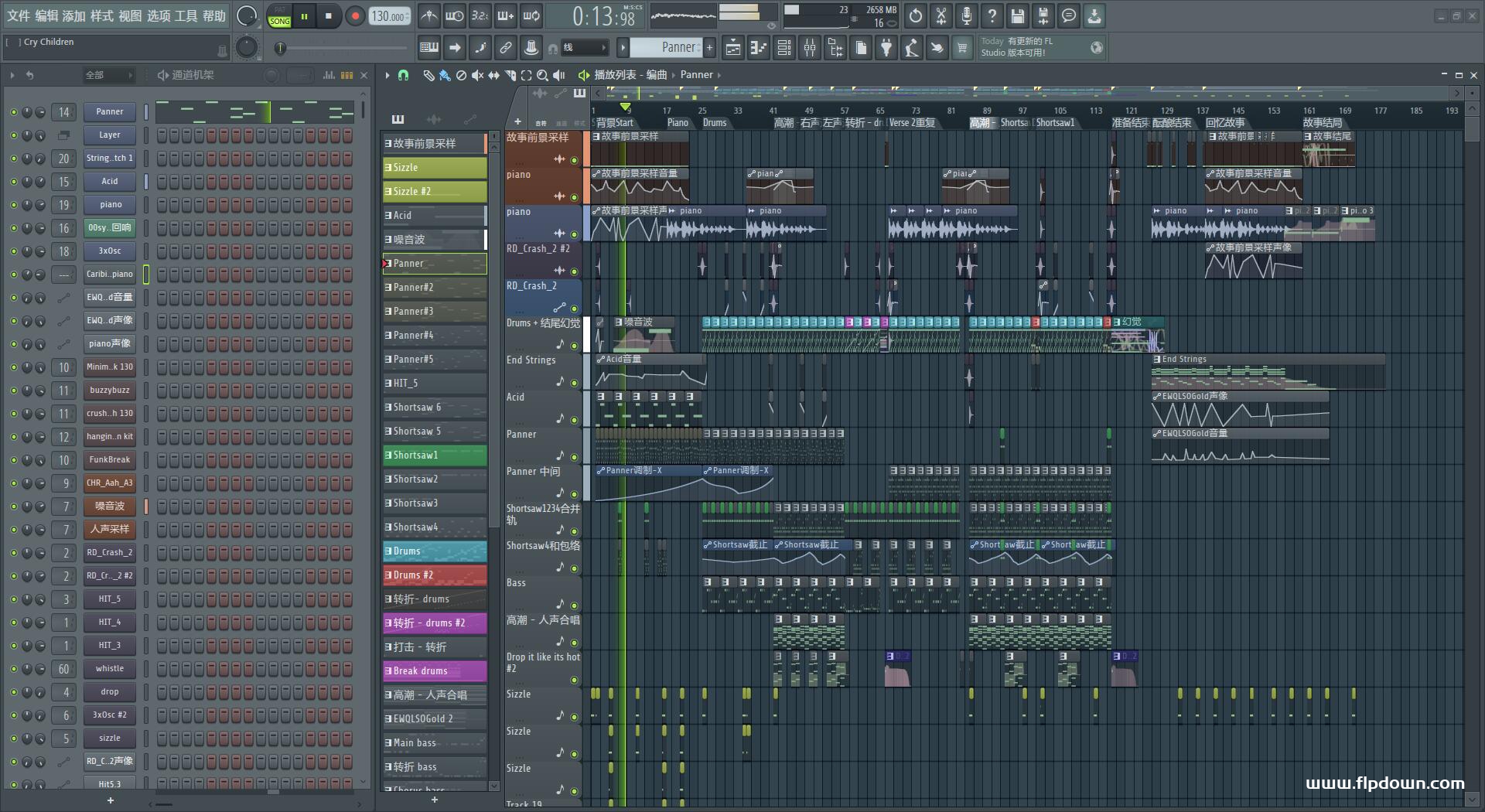Mute the whistle channel green LED
This screenshot has height=812, width=1485.
(x=13, y=669)
